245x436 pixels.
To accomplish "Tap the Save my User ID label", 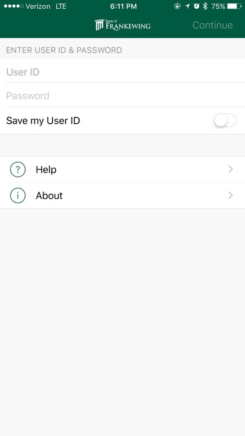I will 43,121.
